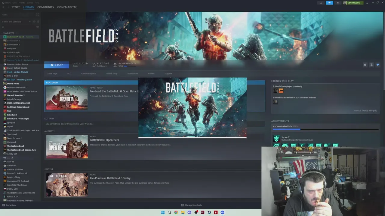Open Steam icon on taskbar

pyautogui.click(x=209, y=212)
